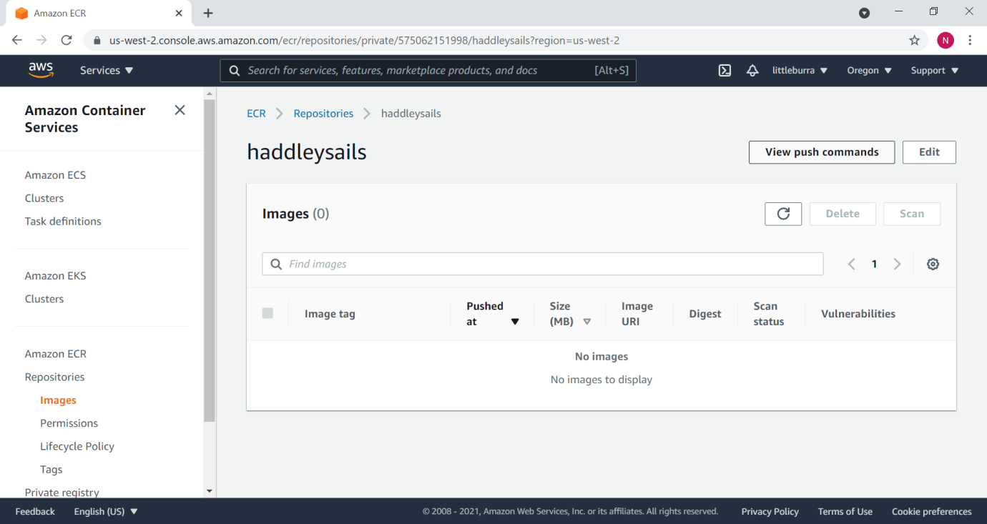Viewport: 987px width, 524px height.
Task: Navigate to ECR breadcrumb link
Action: (256, 114)
